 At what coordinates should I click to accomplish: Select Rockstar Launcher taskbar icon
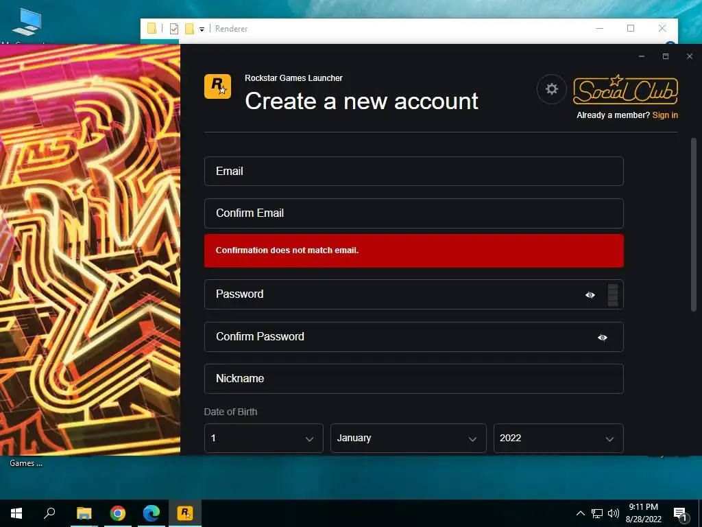click(x=185, y=513)
